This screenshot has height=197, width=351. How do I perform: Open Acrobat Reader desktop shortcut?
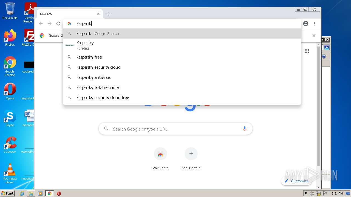click(29, 13)
